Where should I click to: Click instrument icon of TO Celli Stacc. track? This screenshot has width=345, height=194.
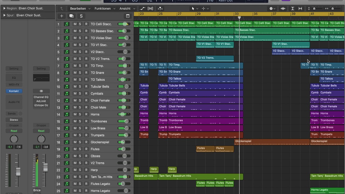coord(67,24)
